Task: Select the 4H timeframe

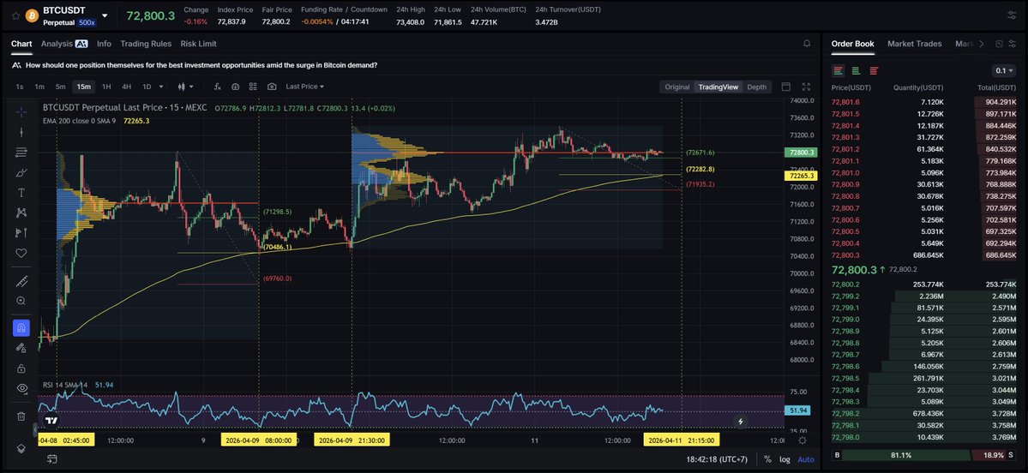Action: [126, 87]
